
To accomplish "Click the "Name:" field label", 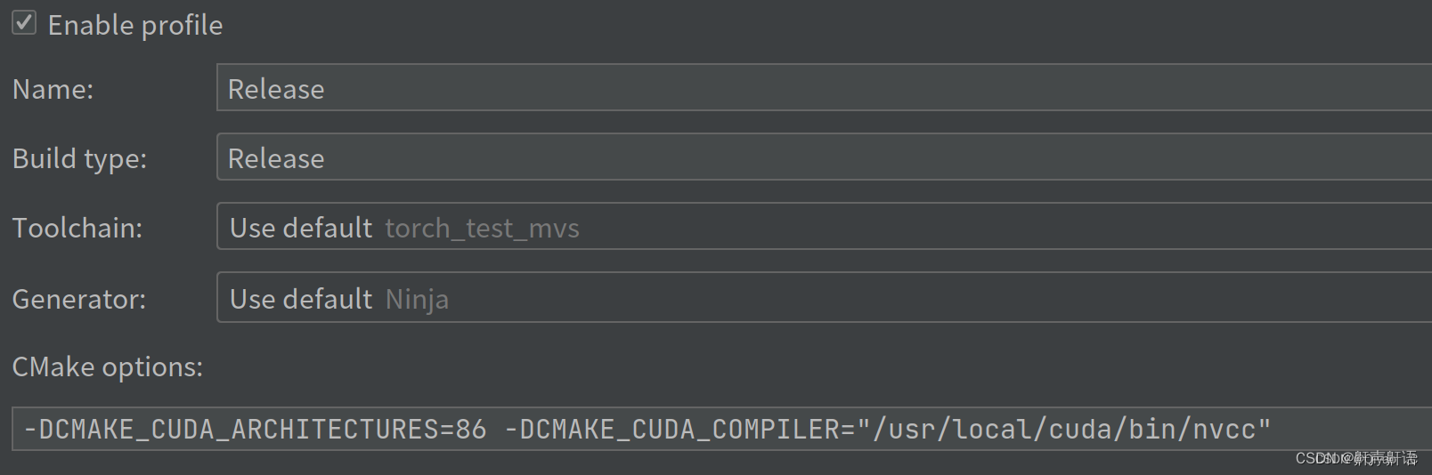I will (53, 89).
